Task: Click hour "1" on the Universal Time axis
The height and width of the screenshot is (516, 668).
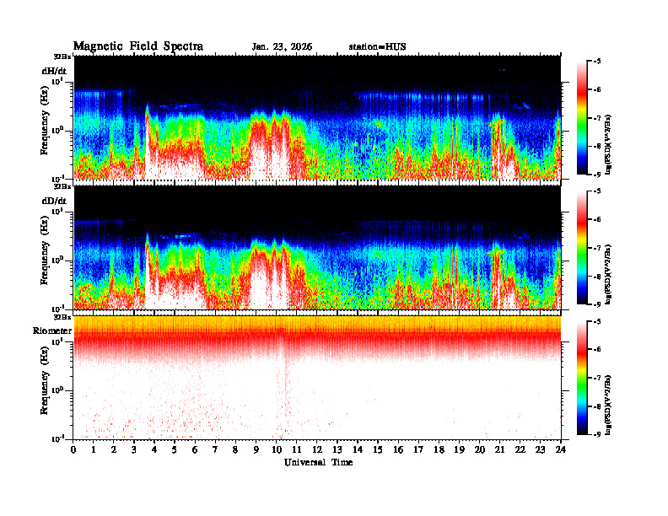Action: (94, 449)
